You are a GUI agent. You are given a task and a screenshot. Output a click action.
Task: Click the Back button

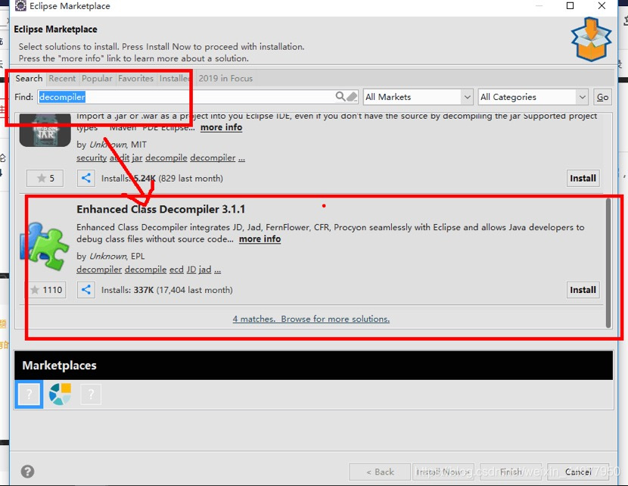coord(380,472)
